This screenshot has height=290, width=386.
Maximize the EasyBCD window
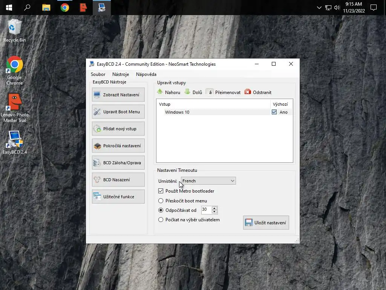(x=274, y=64)
